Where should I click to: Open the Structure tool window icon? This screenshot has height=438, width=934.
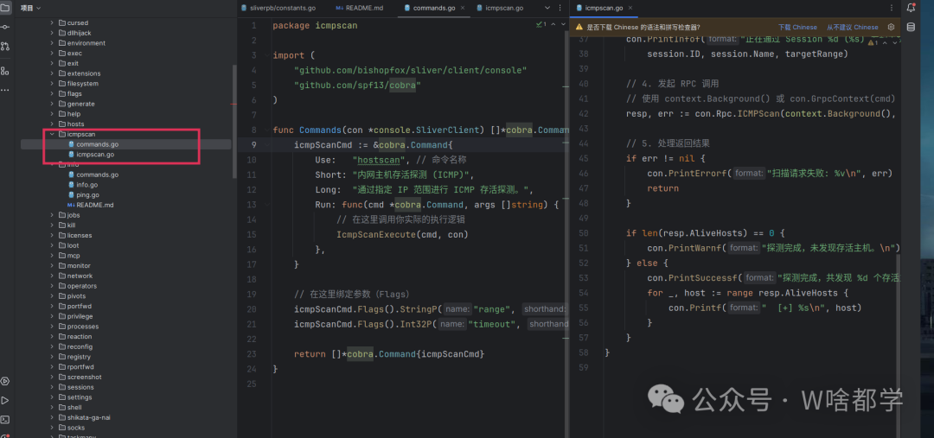[5, 70]
